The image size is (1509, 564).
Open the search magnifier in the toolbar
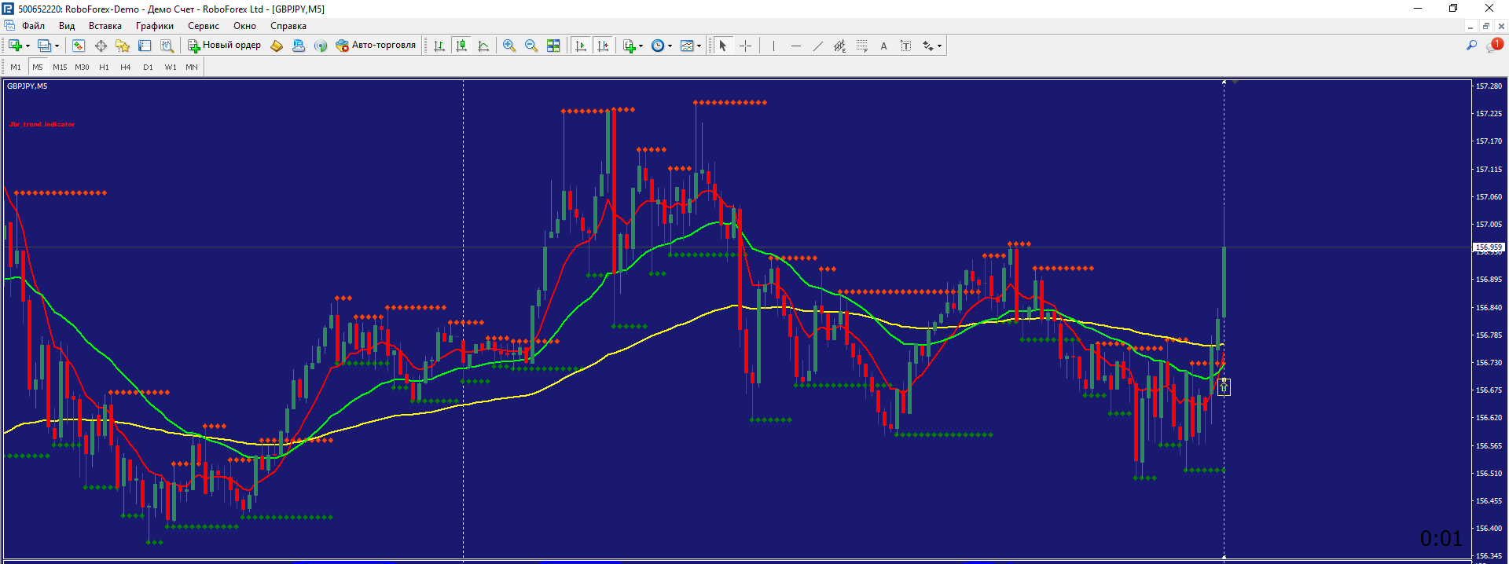click(1471, 46)
